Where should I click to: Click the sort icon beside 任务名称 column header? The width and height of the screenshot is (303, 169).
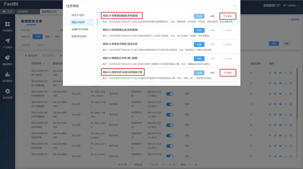(x=43, y=63)
